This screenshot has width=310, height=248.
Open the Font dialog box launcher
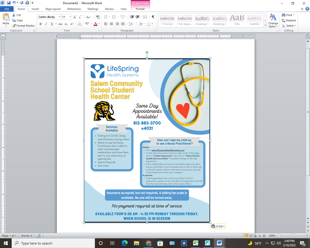99,31
